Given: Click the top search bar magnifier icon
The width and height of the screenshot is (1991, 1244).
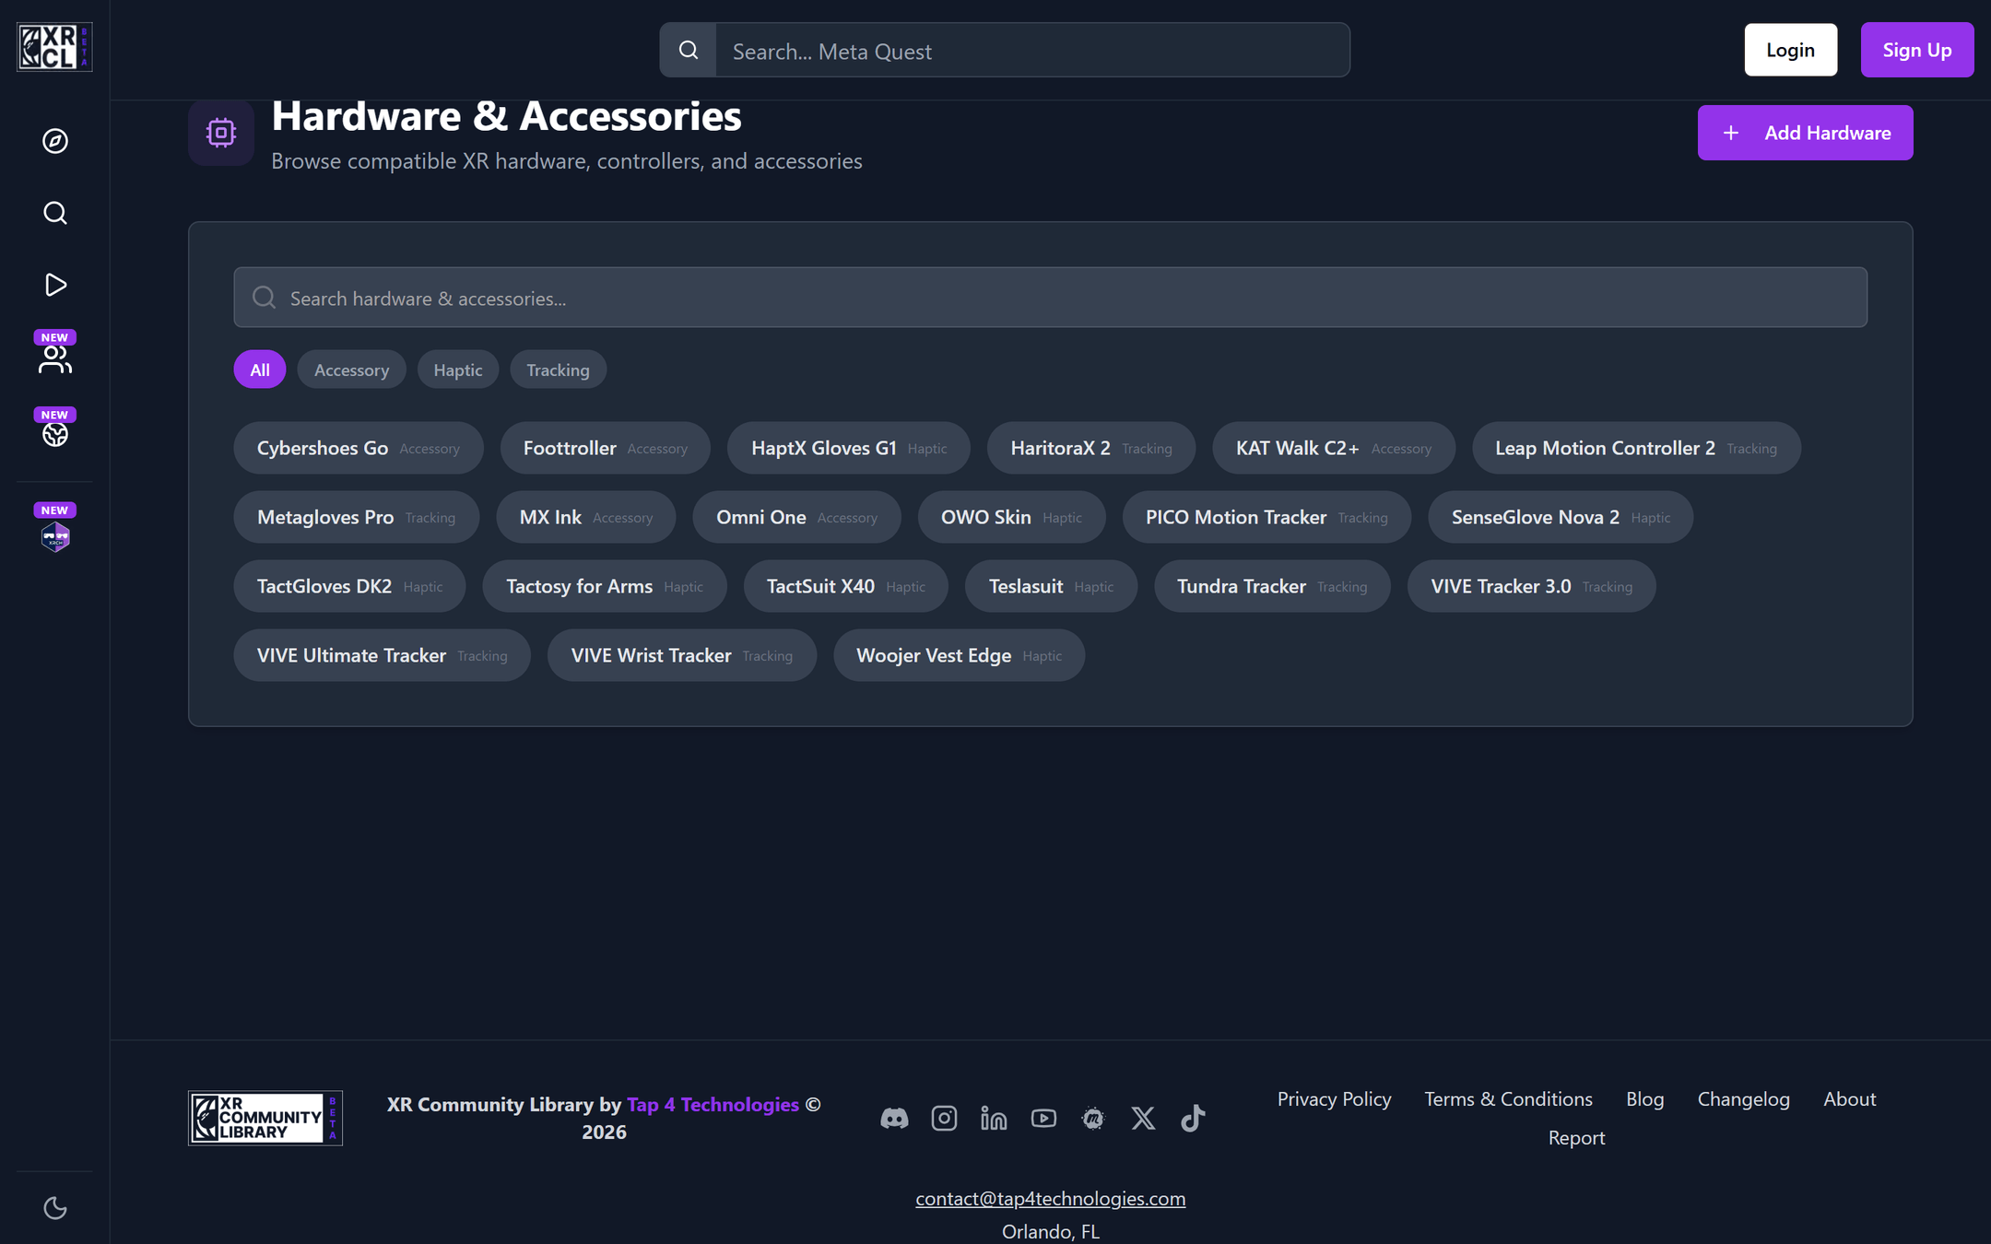Looking at the screenshot, I should (x=689, y=50).
